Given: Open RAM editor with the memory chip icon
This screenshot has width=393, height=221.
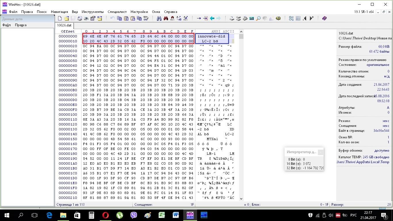Looking at the screenshot, I should pyautogui.click(x=245, y=18).
